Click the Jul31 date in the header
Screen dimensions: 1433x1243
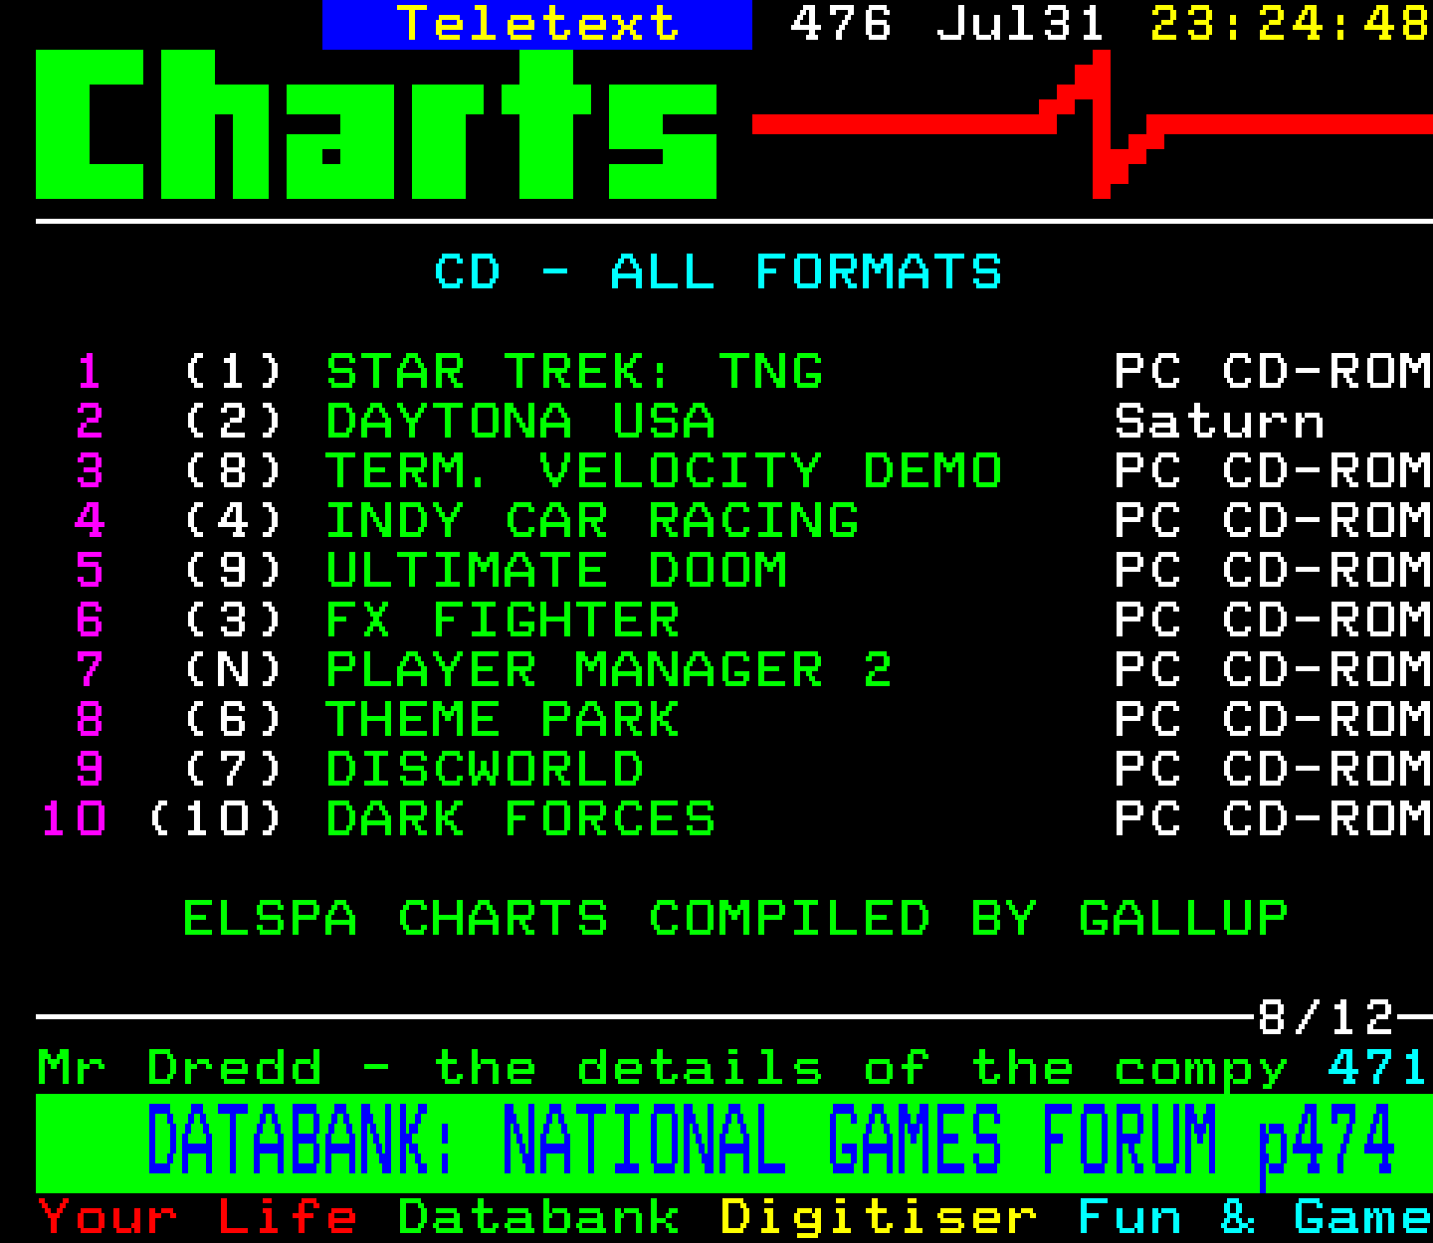point(1020,24)
